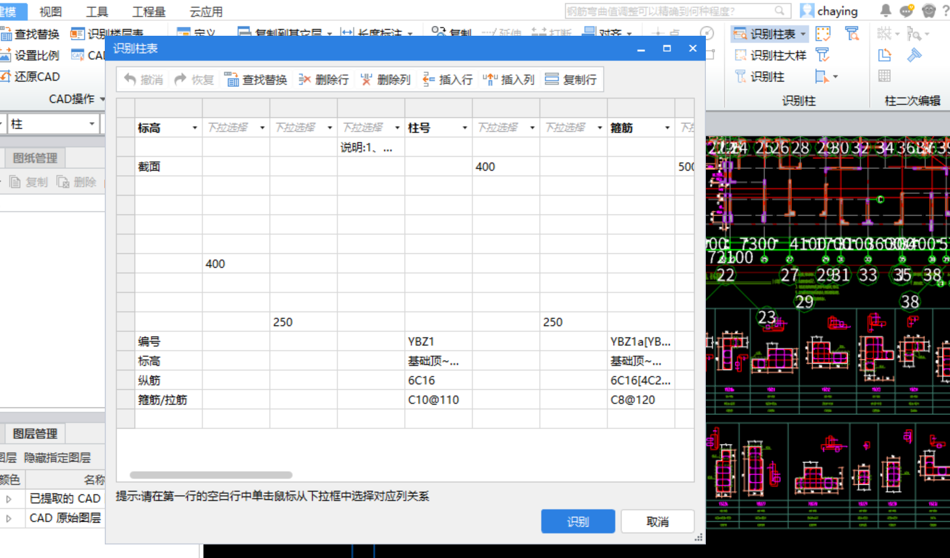Open chat message bubble icon
This screenshot has height=558, width=950.
point(906,10)
